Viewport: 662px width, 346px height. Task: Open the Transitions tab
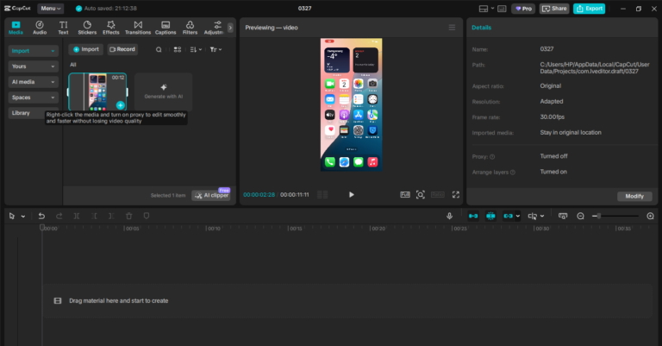(x=138, y=28)
